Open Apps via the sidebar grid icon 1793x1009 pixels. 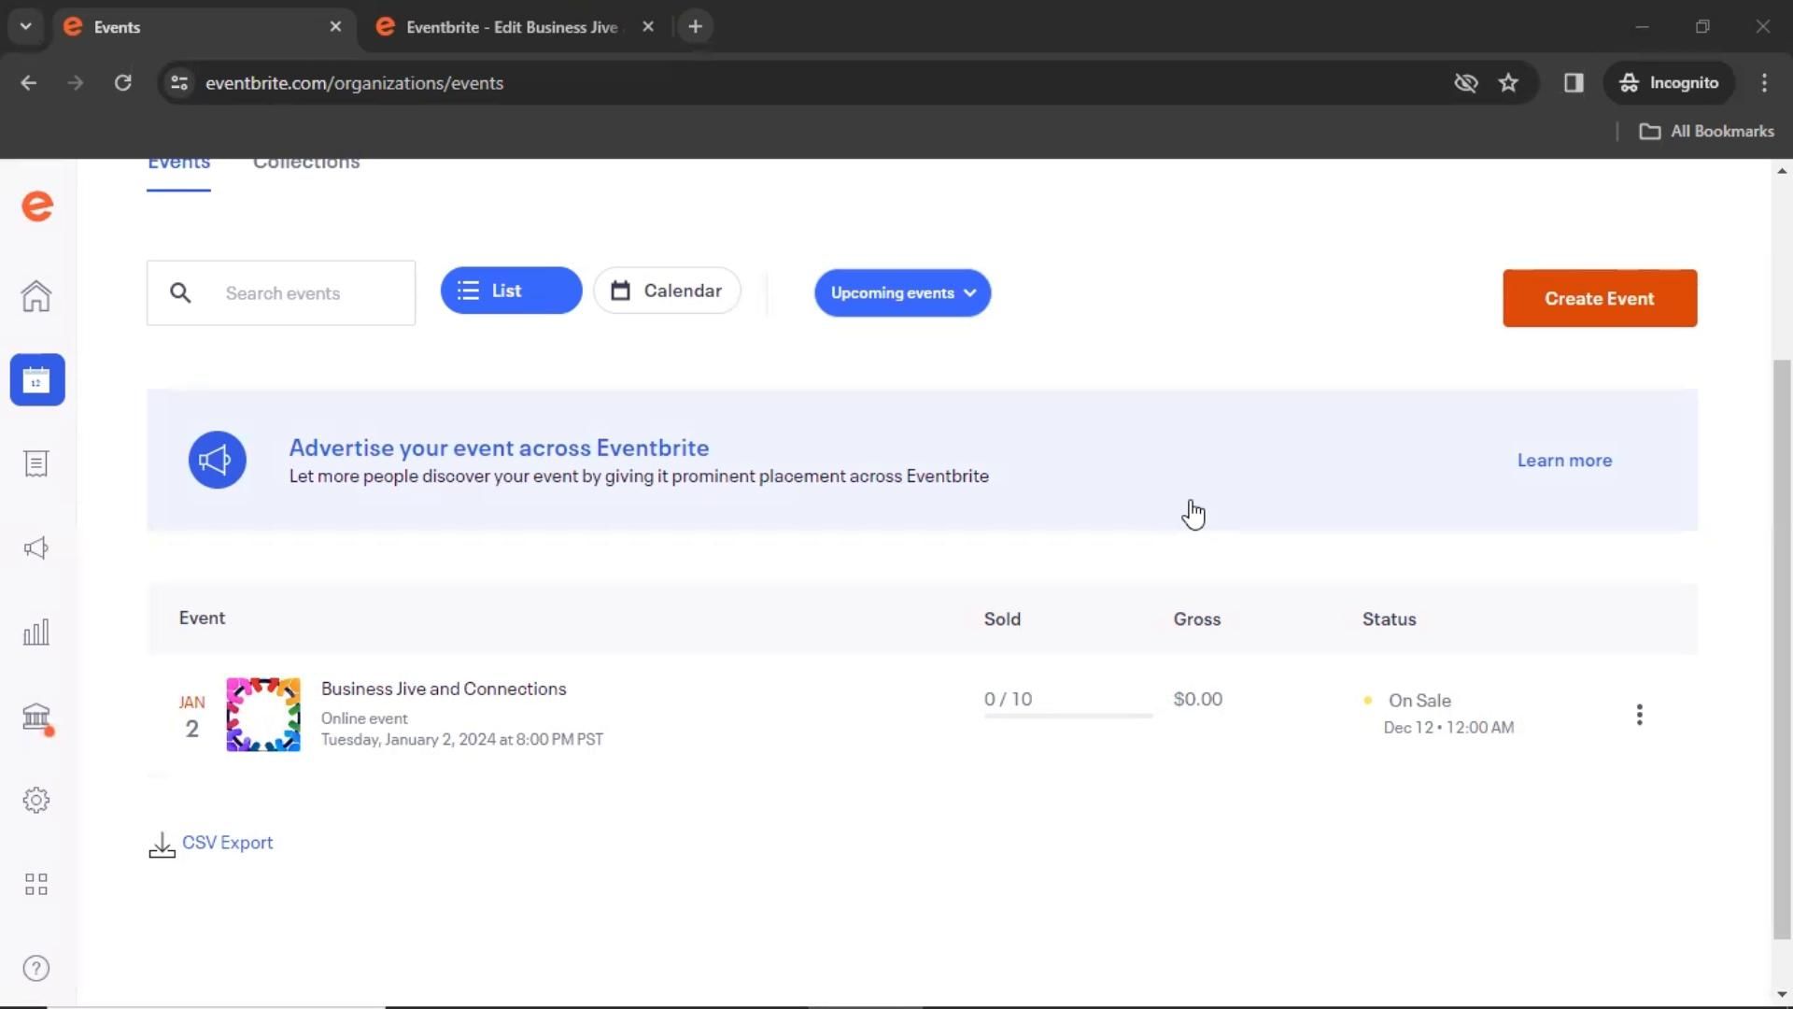(36, 884)
